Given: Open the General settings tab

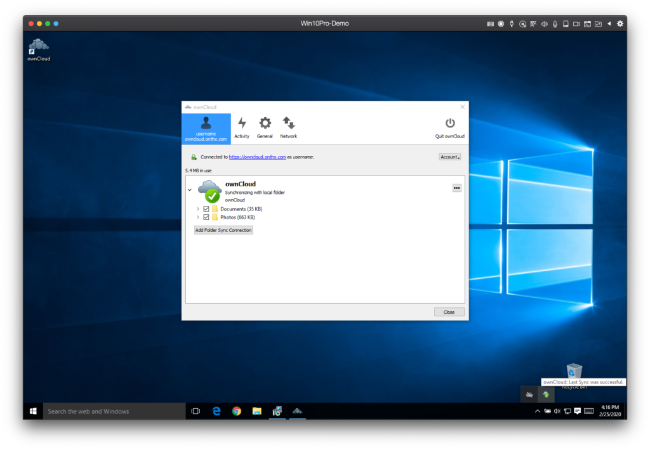Looking at the screenshot, I should (x=265, y=128).
